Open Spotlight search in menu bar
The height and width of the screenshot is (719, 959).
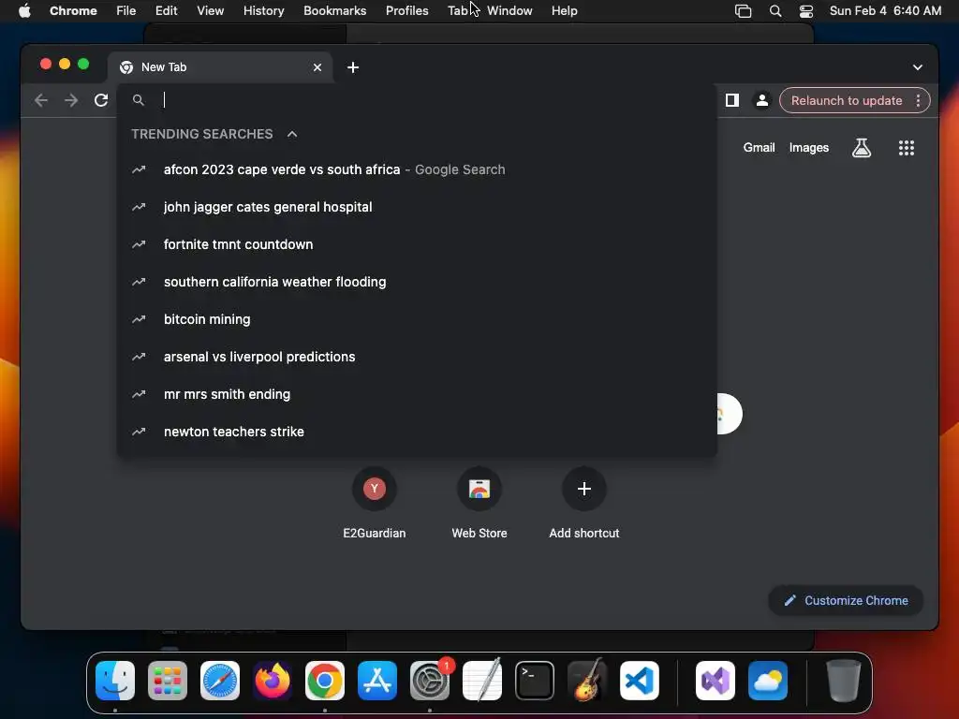coord(775,11)
